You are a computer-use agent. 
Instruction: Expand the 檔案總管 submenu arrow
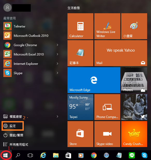(57, 116)
